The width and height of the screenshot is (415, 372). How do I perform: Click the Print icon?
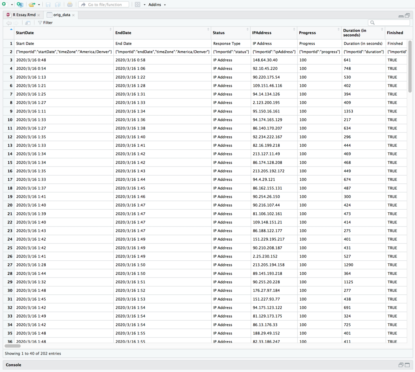pyautogui.click(x=70, y=5)
